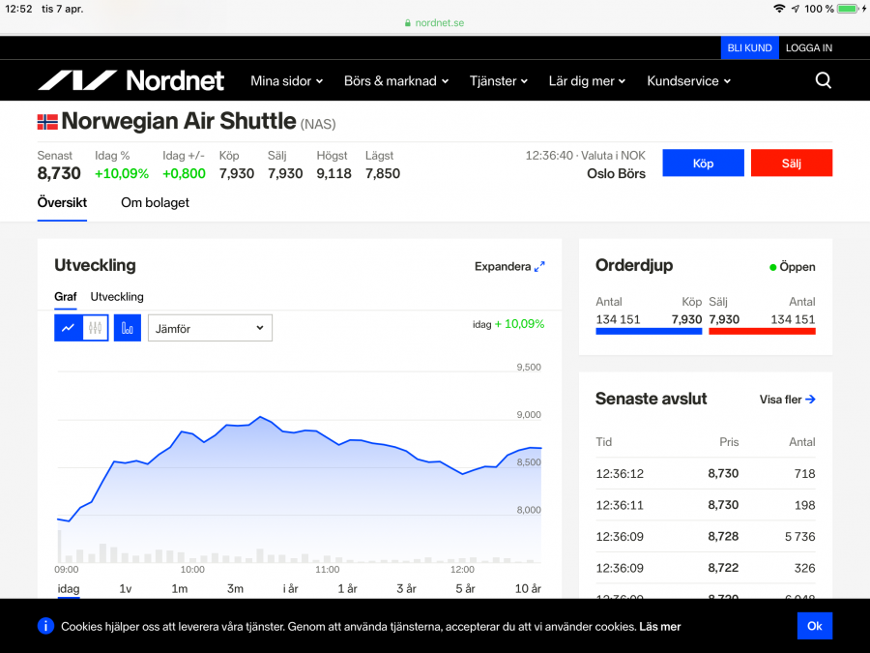The width and height of the screenshot is (870, 653).
Task: Tap the browser padlock icon
Action: [x=408, y=22]
